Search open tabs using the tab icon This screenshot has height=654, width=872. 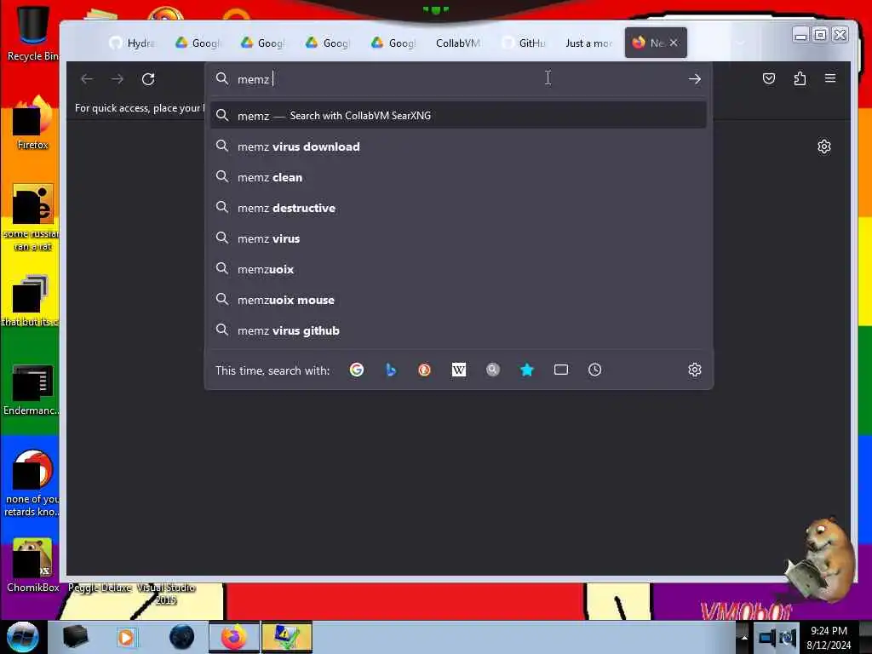(x=561, y=370)
